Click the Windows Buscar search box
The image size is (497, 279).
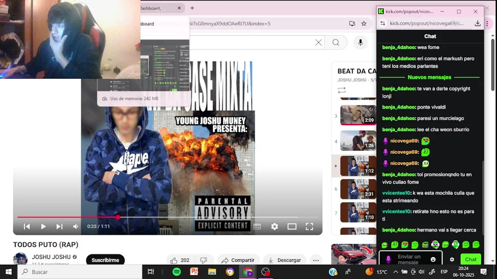[80, 272]
